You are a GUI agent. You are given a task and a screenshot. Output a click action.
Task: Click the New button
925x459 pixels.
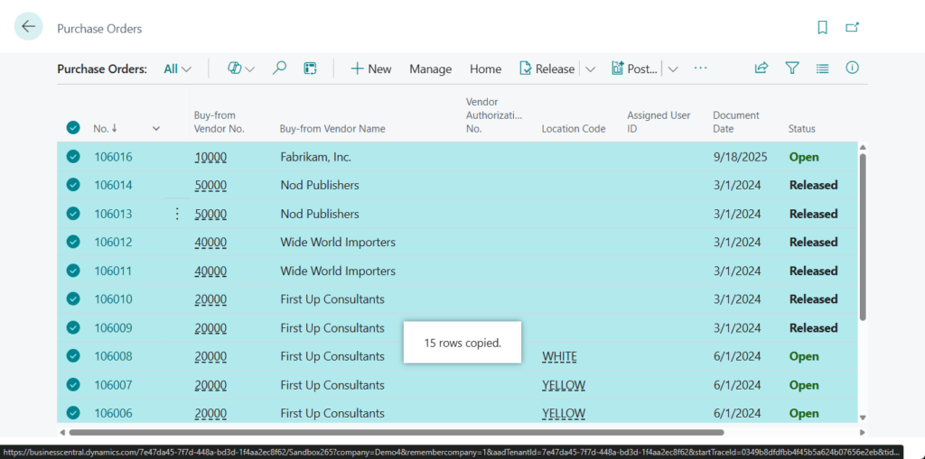370,69
